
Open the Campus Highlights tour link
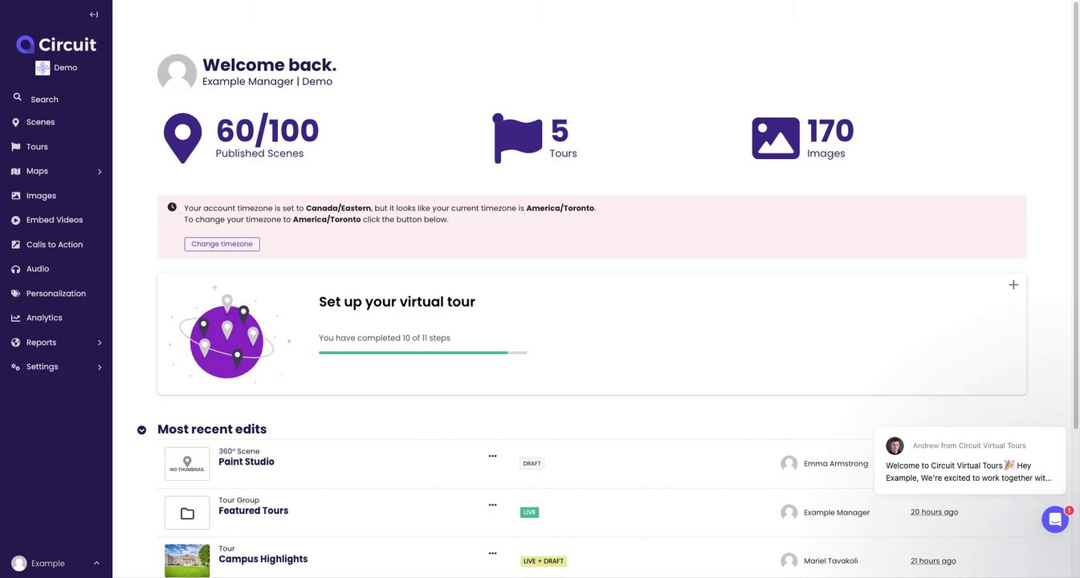coord(263,560)
